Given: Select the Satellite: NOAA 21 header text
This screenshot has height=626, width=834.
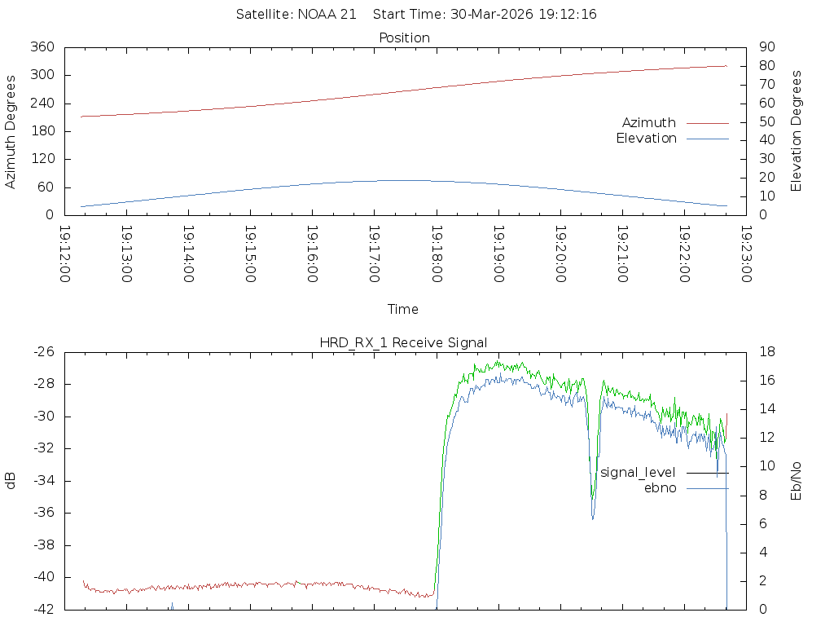Looking at the screenshot, I should point(296,15).
